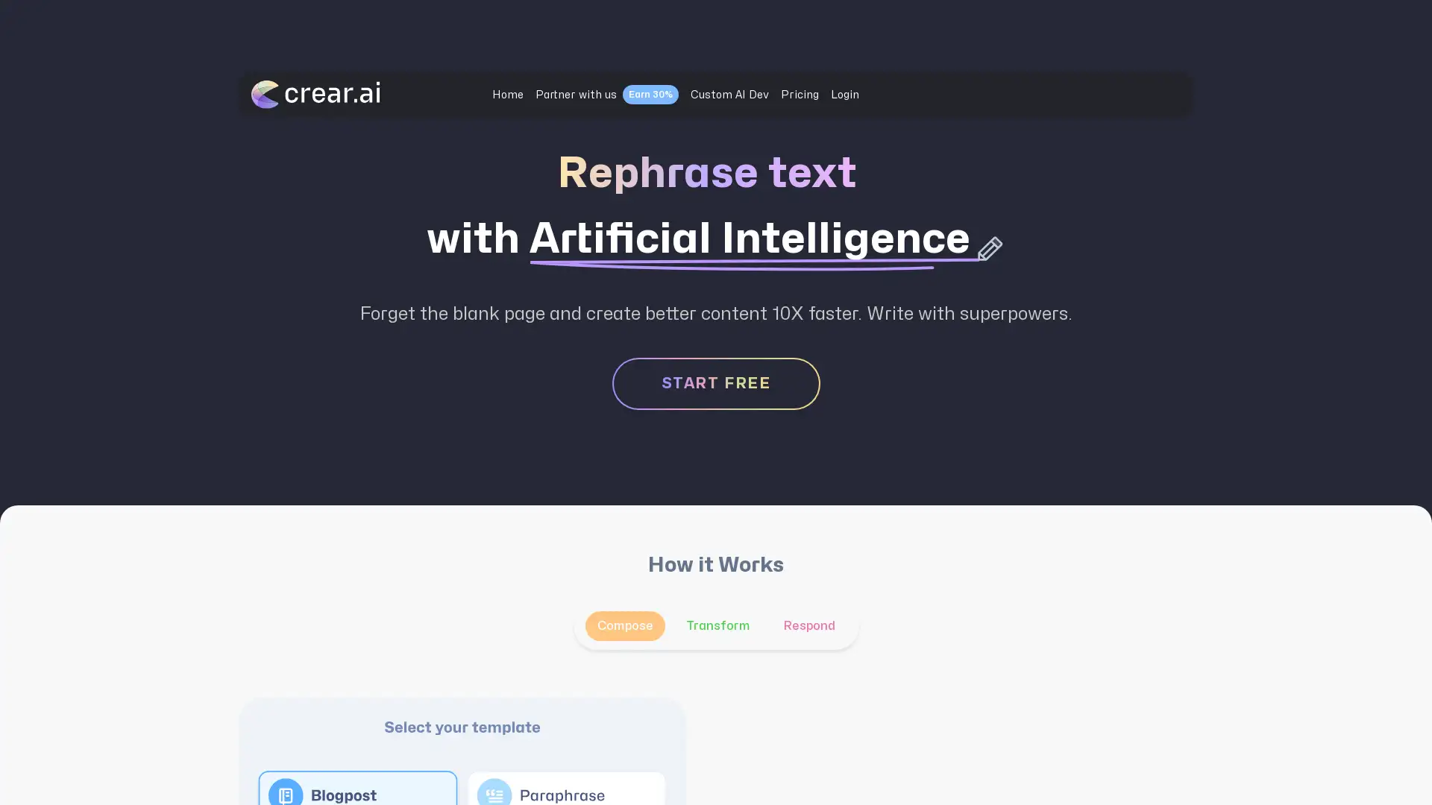Select the Home navigation tab
This screenshot has width=1432, height=805.
click(507, 95)
